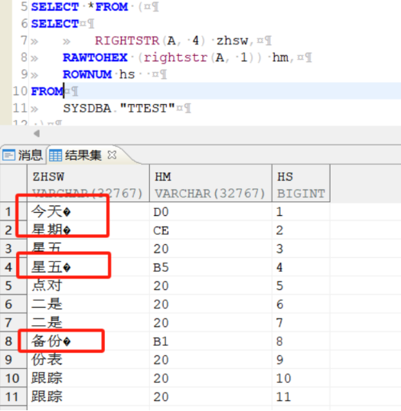Switch to the 消息 messages tab
401x411 pixels.
click(23, 155)
